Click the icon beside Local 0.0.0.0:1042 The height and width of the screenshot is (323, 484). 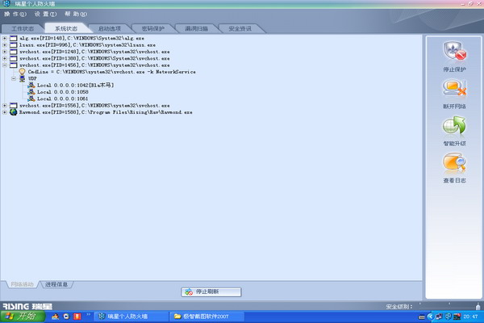click(31, 85)
